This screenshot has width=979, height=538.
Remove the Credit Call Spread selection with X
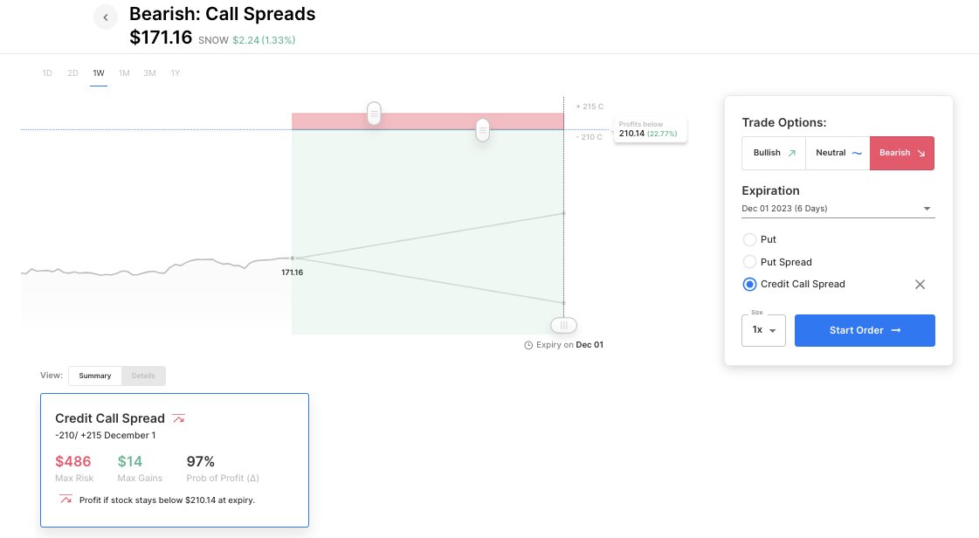pos(920,285)
